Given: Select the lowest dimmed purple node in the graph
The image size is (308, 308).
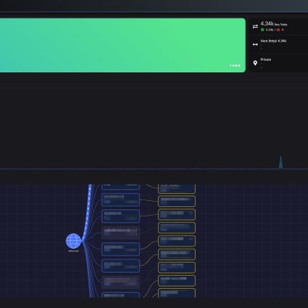Looking at the screenshot, I should [121, 282].
